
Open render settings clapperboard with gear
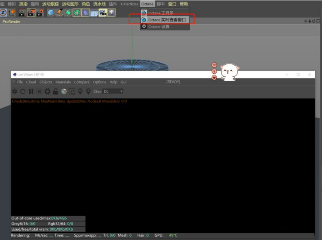(40, 13)
